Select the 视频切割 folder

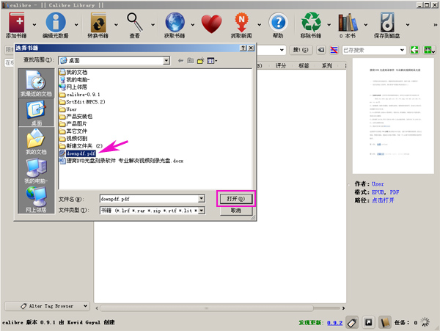coord(73,139)
